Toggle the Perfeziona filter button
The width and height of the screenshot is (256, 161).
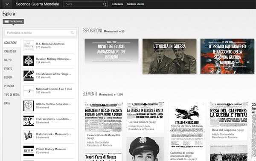[x=13, y=21]
